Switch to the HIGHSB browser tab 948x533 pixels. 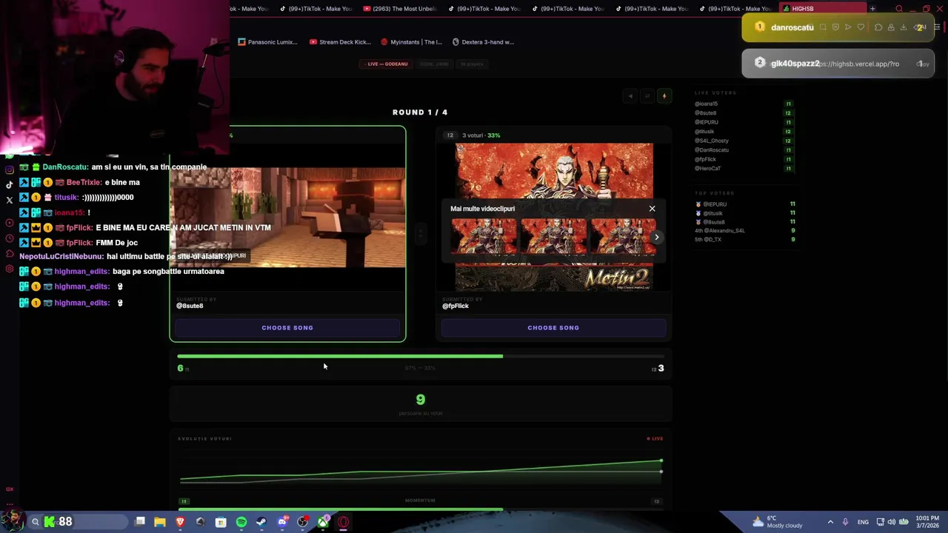click(x=822, y=9)
